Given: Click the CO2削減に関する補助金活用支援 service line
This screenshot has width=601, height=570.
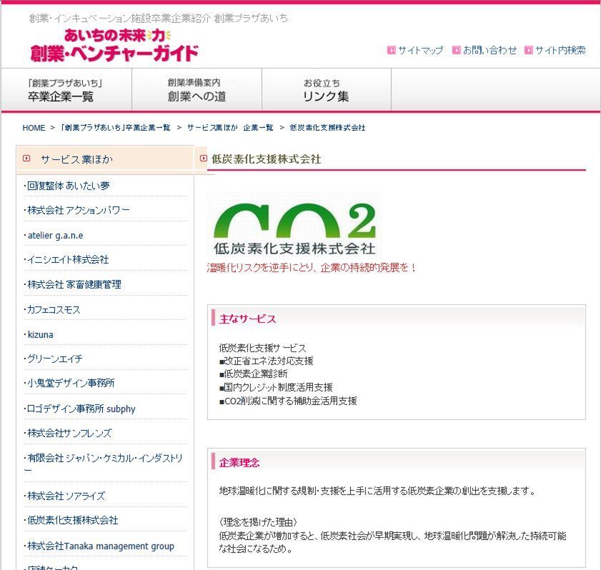Looking at the screenshot, I should (x=288, y=401).
